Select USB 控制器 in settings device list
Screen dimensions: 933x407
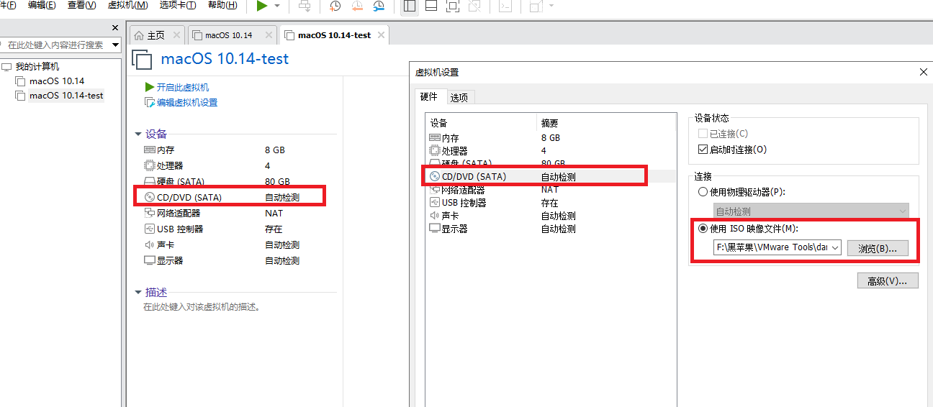(551, 203)
